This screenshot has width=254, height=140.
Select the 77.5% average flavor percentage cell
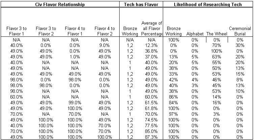(x=152, y=125)
